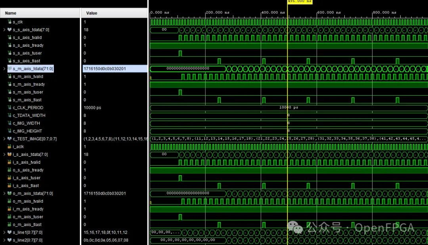Image resolution: width=428 pixels, height=245 pixels.
Task: Click the s_m_axis_tready signal icon
Action: pyautogui.click(x=10, y=84)
